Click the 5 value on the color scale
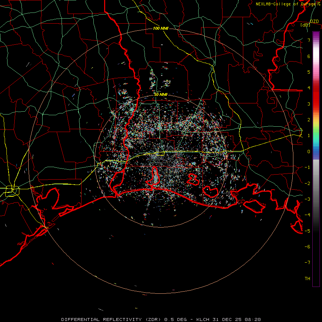The height and width of the screenshot is (322, 322). (309, 72)
